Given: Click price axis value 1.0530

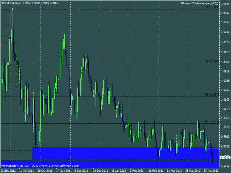Looking at the screenshot, I should pyautogui.click(x=225, y=32).
